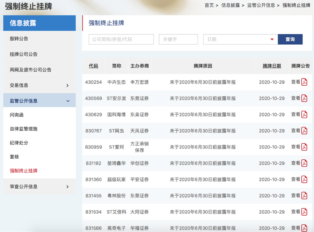Select code 430629 cell
314x232 pixels.
[x=93, y=115]
